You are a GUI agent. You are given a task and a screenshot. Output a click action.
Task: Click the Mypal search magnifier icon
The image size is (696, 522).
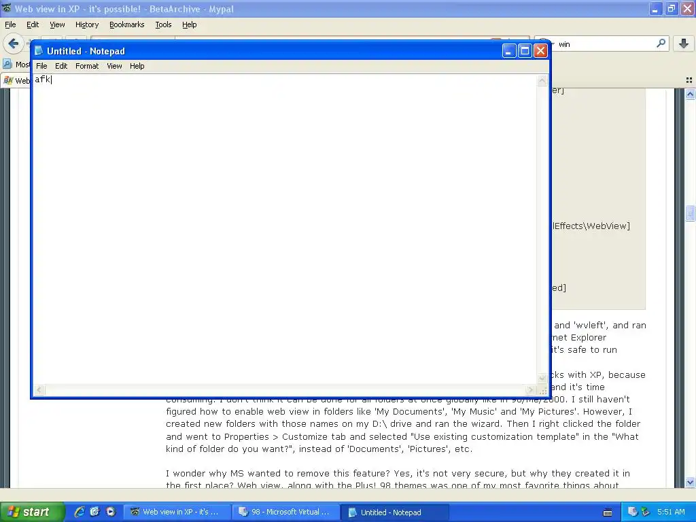pyautogui.click(x=661, y=43)
